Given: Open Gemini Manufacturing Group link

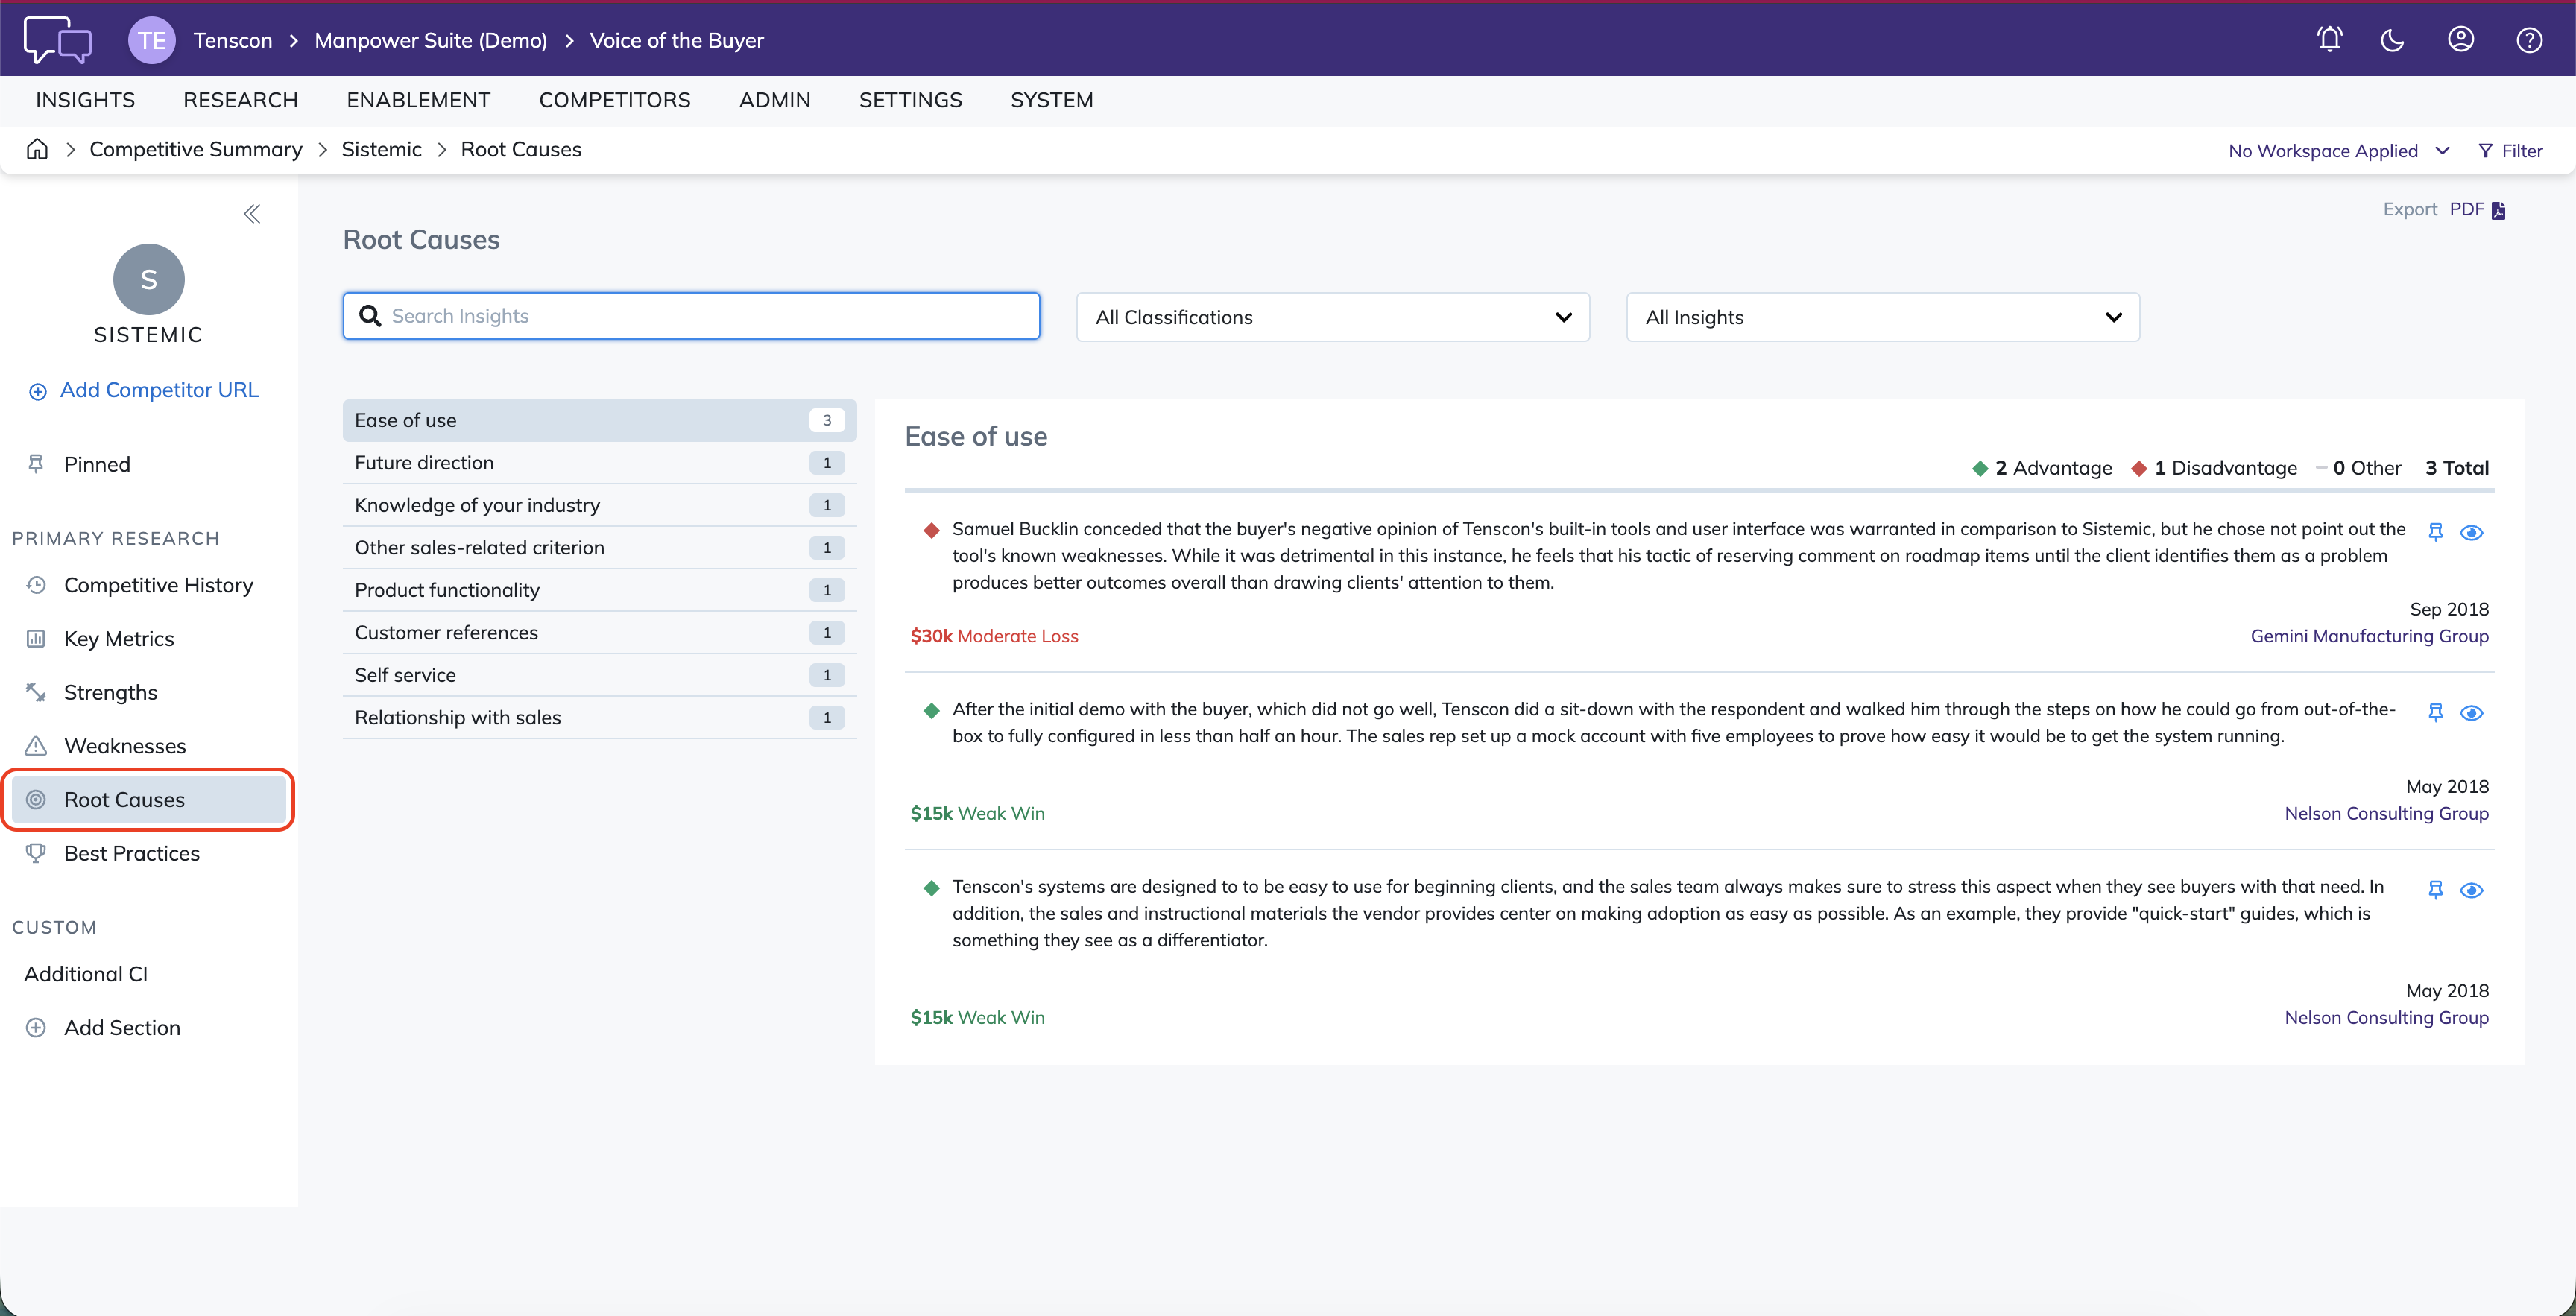Looking at the screenshot, I should tap(2369, 636).
